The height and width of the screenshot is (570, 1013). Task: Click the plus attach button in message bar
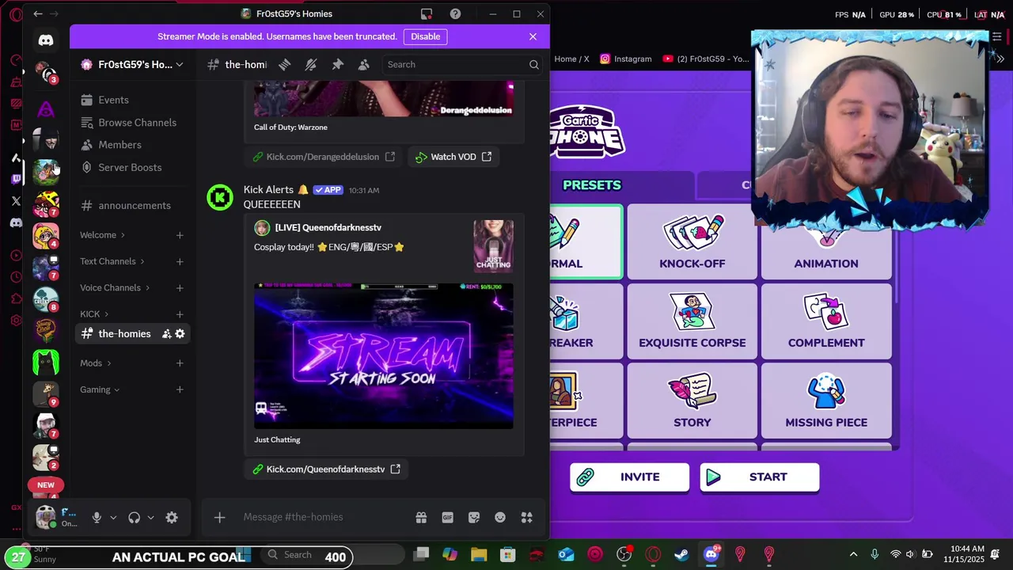(x=220, y=518)
